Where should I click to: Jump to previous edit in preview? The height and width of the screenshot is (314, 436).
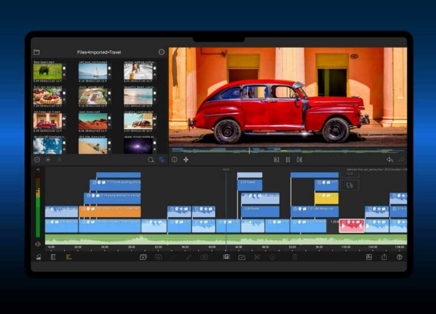pyautogui.click(x=276, y=160)
